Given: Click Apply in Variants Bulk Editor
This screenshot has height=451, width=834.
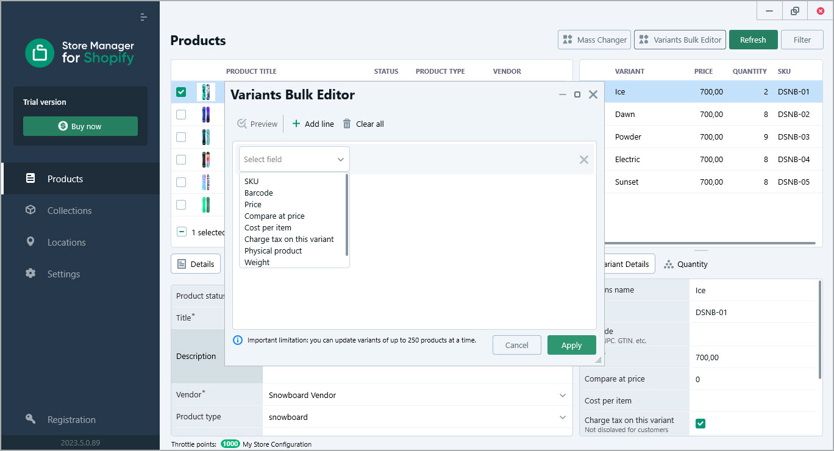Looking at the screenshot, I should pyautogui.click(x=572, y=345).
